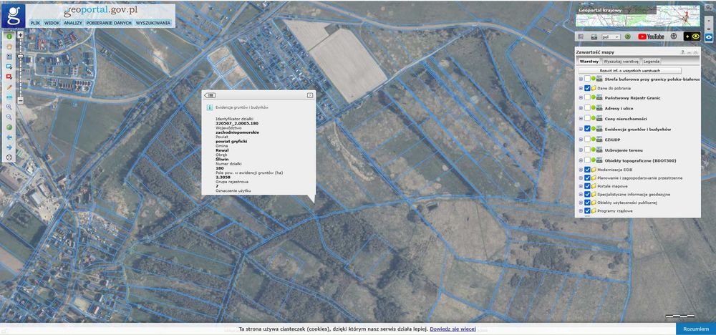
Task: Click the WMS icon next to Adresy i ulice
Action: (x=599, y=108)
